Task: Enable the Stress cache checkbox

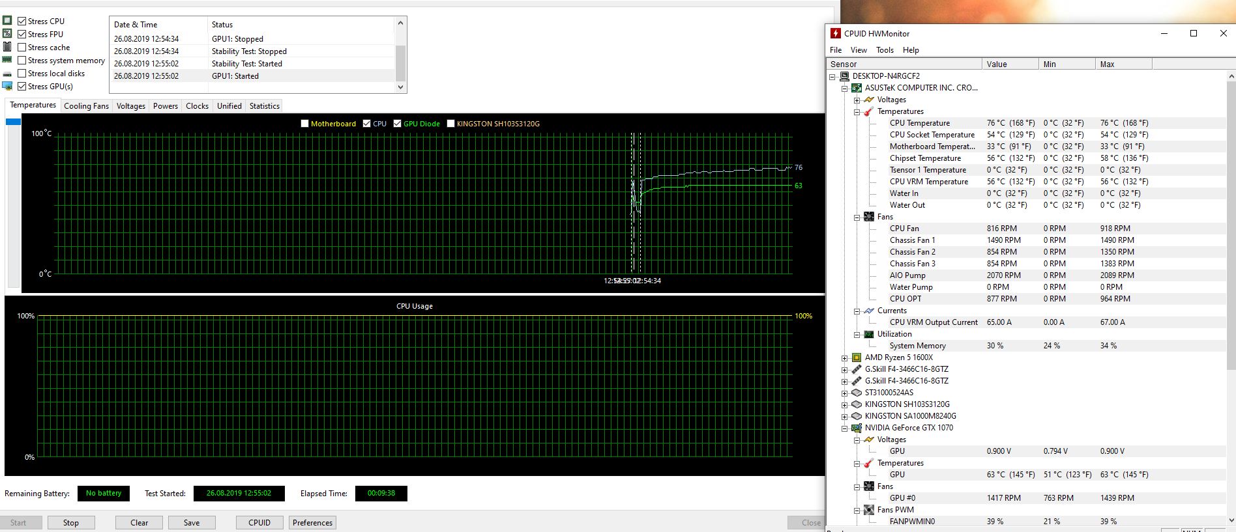Action: pos(22,48)
